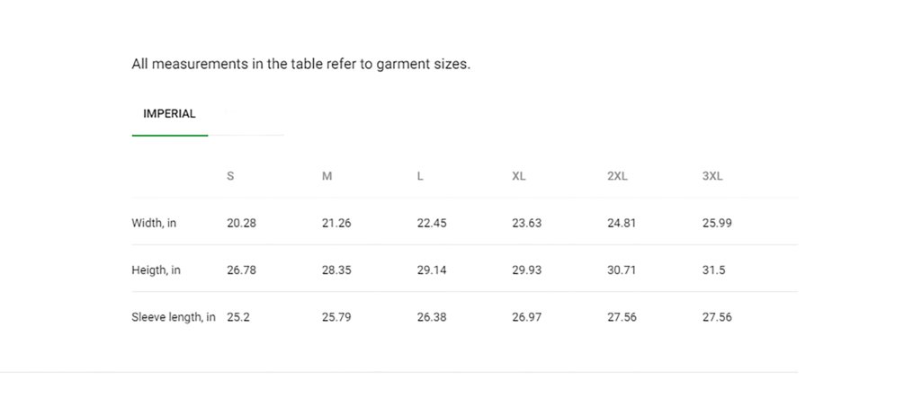The image size is (904, 407).
Task: Click the 25.99 width value for 3XL
Action: coord(717,223)
